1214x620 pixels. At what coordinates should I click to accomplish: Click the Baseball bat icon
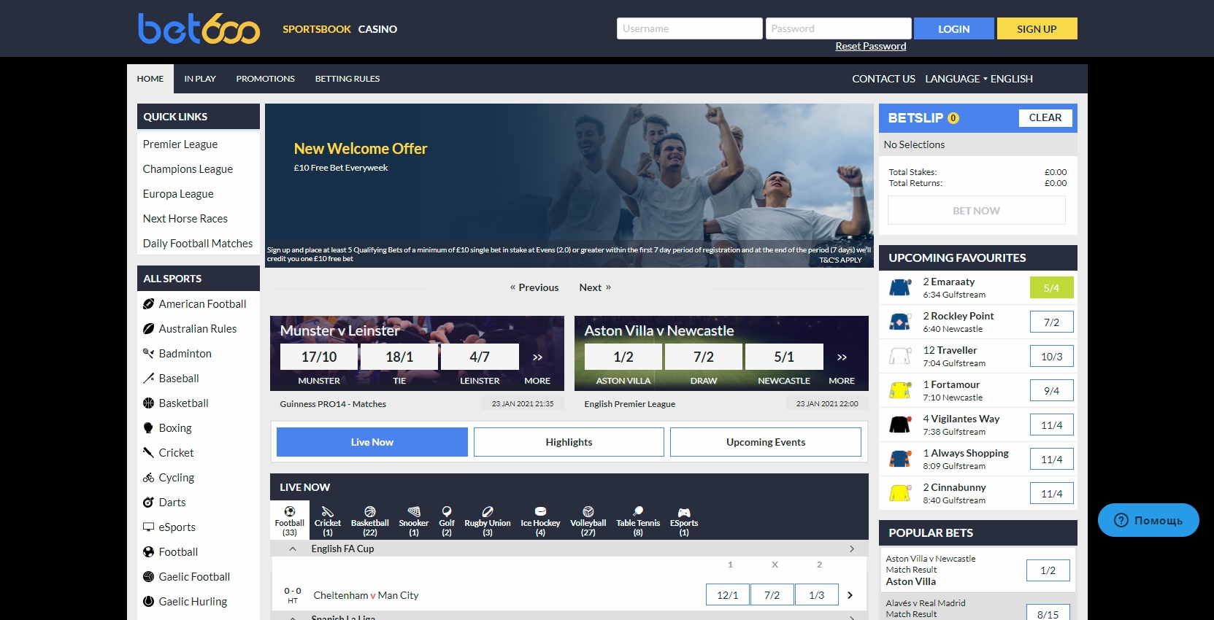coord(148,379)
